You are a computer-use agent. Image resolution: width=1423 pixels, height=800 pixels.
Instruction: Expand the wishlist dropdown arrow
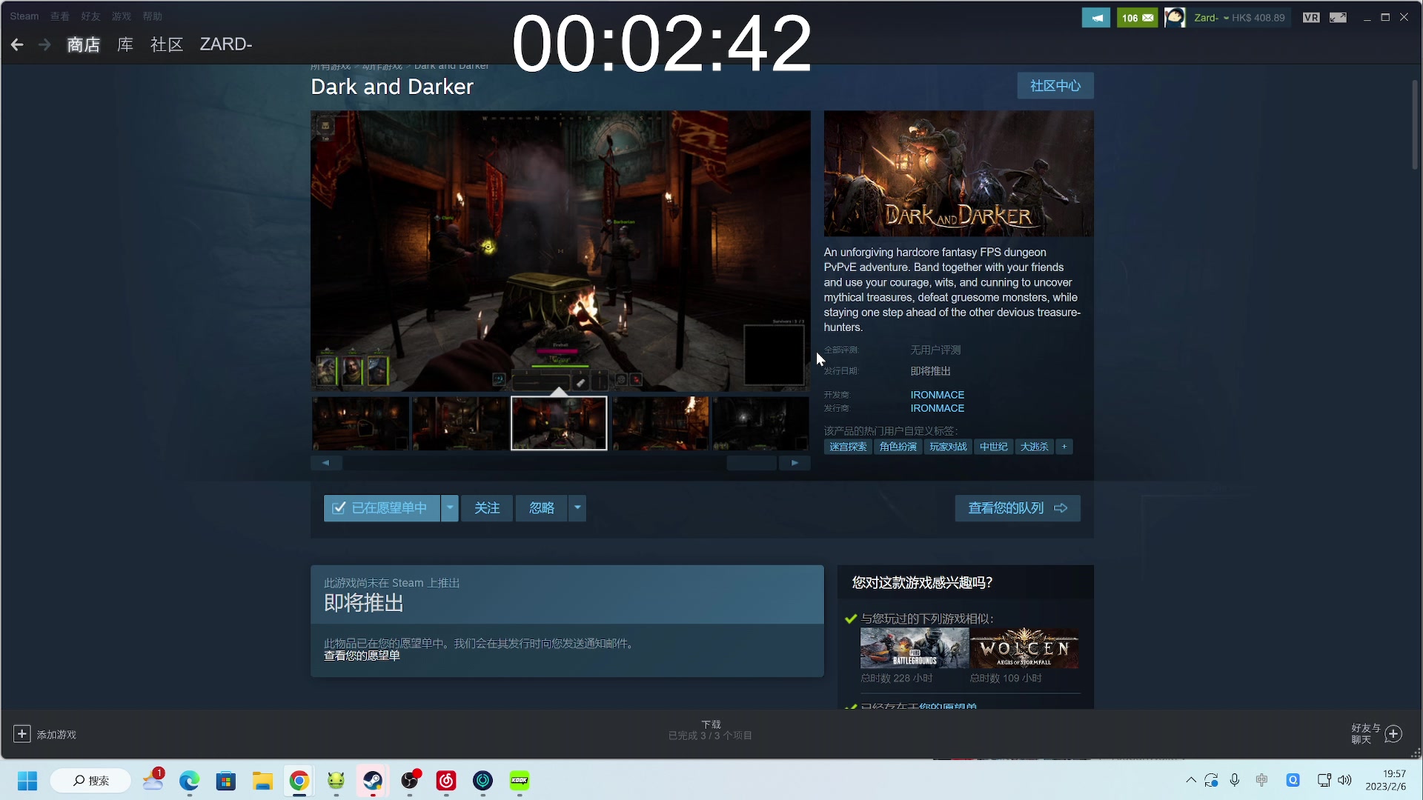(450, 508)
